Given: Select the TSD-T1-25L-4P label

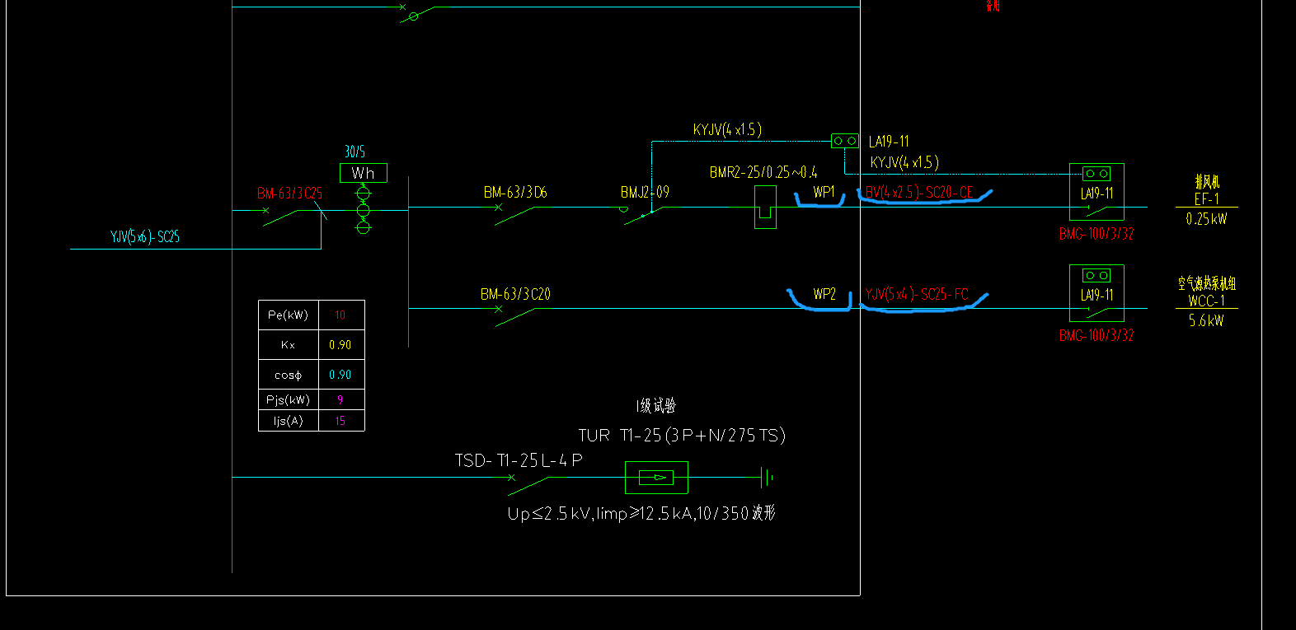Looking at the screenshot, I should pyautogui.click(x=519, y=460).
